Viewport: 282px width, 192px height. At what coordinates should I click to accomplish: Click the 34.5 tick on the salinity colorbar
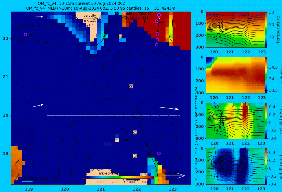pos(273,67)
